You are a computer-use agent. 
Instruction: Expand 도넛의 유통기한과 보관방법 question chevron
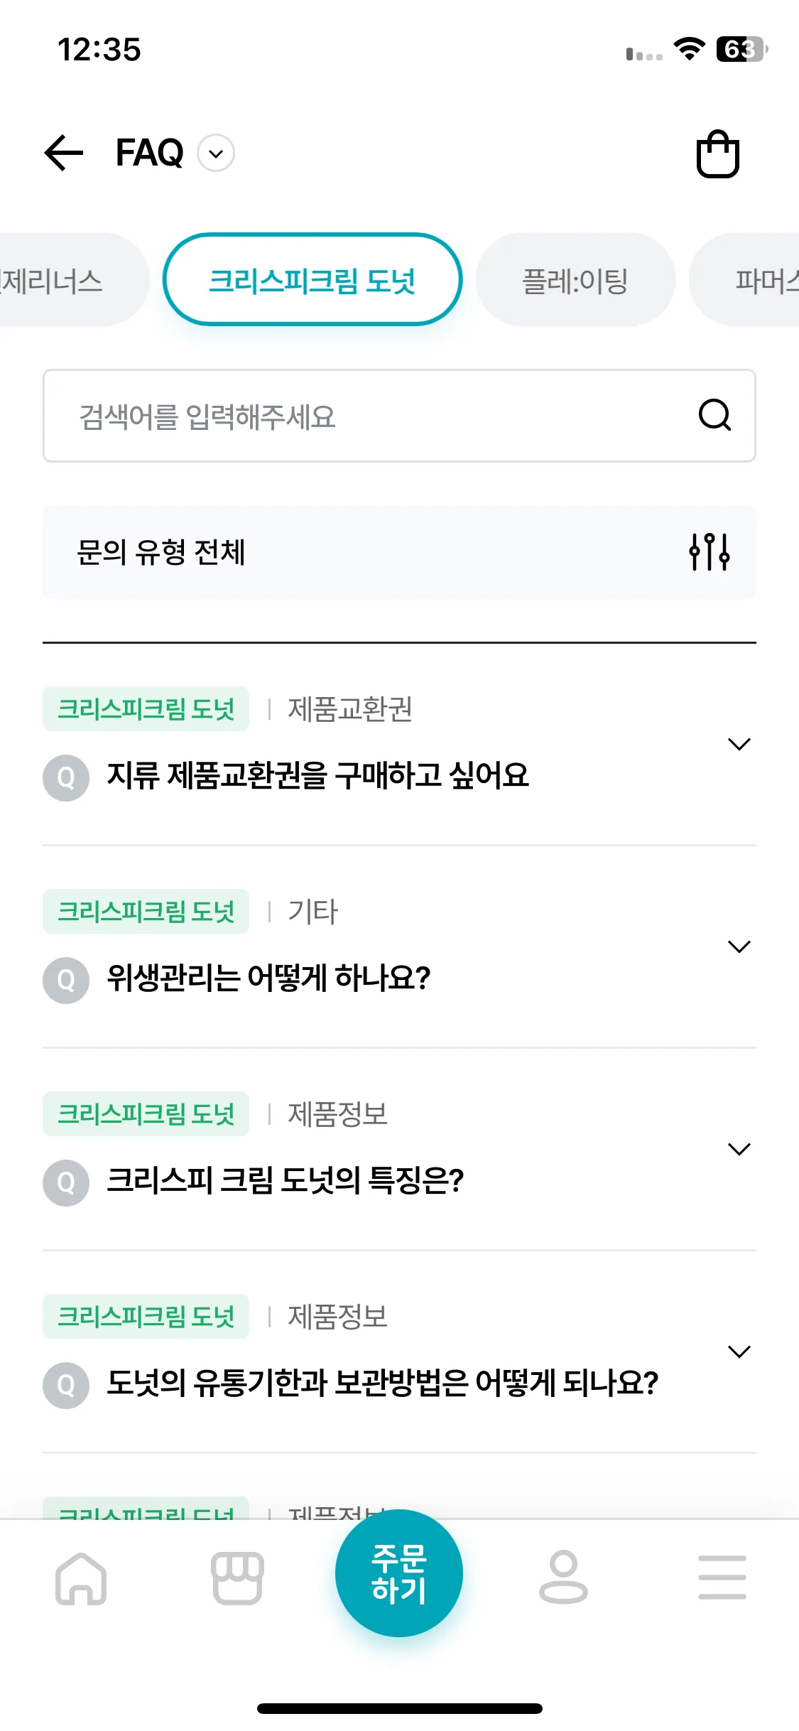[x=739, y=1352]
